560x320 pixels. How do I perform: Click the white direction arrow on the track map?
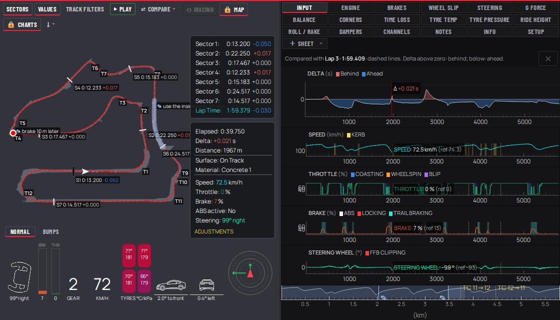click(x=85, y=171)
